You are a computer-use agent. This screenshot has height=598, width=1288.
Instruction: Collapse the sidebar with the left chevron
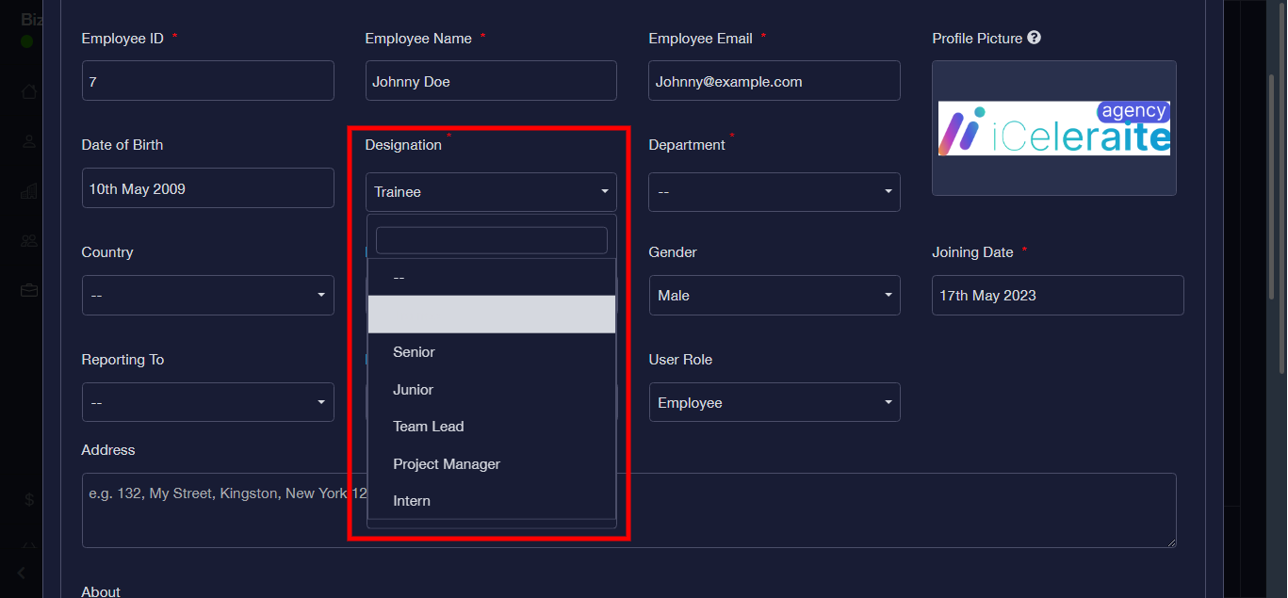[x=22, y=573]
